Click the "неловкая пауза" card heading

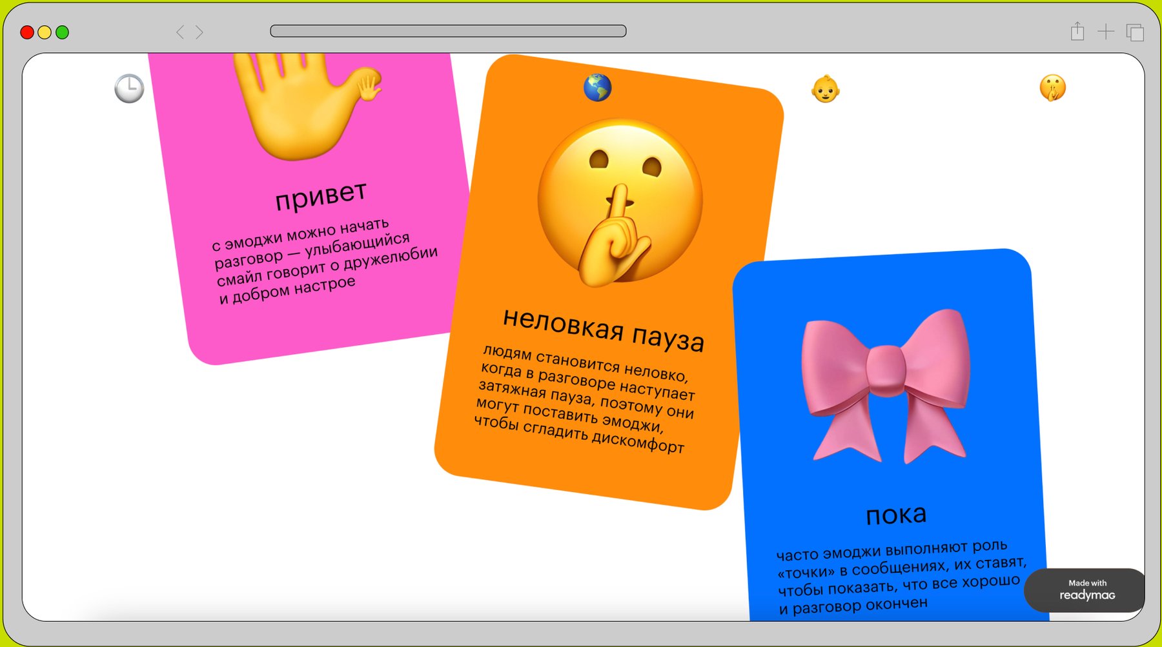[603, 330]
